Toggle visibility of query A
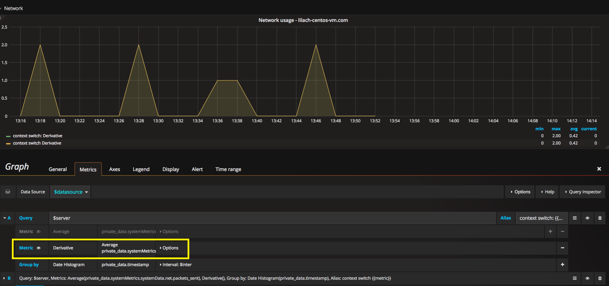 click(587, 218)
